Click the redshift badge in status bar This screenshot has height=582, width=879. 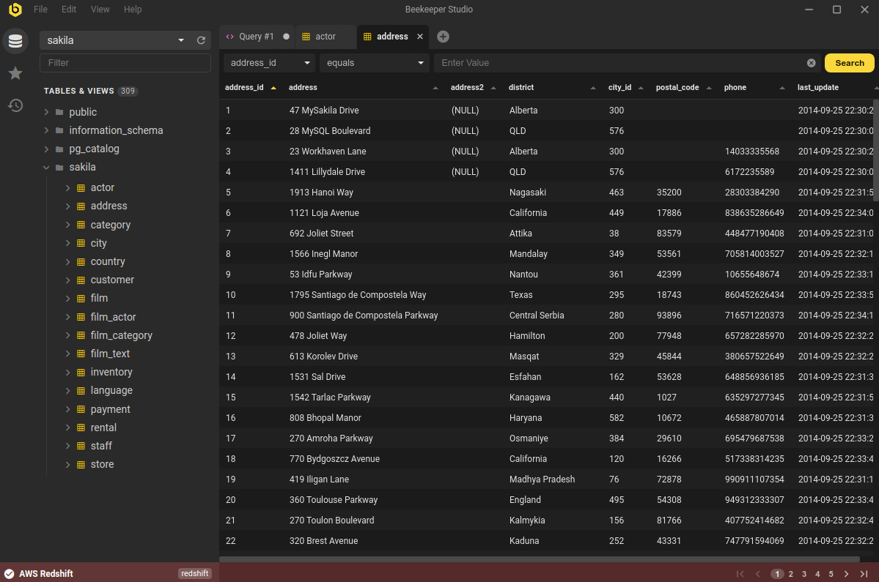point(194,574)
